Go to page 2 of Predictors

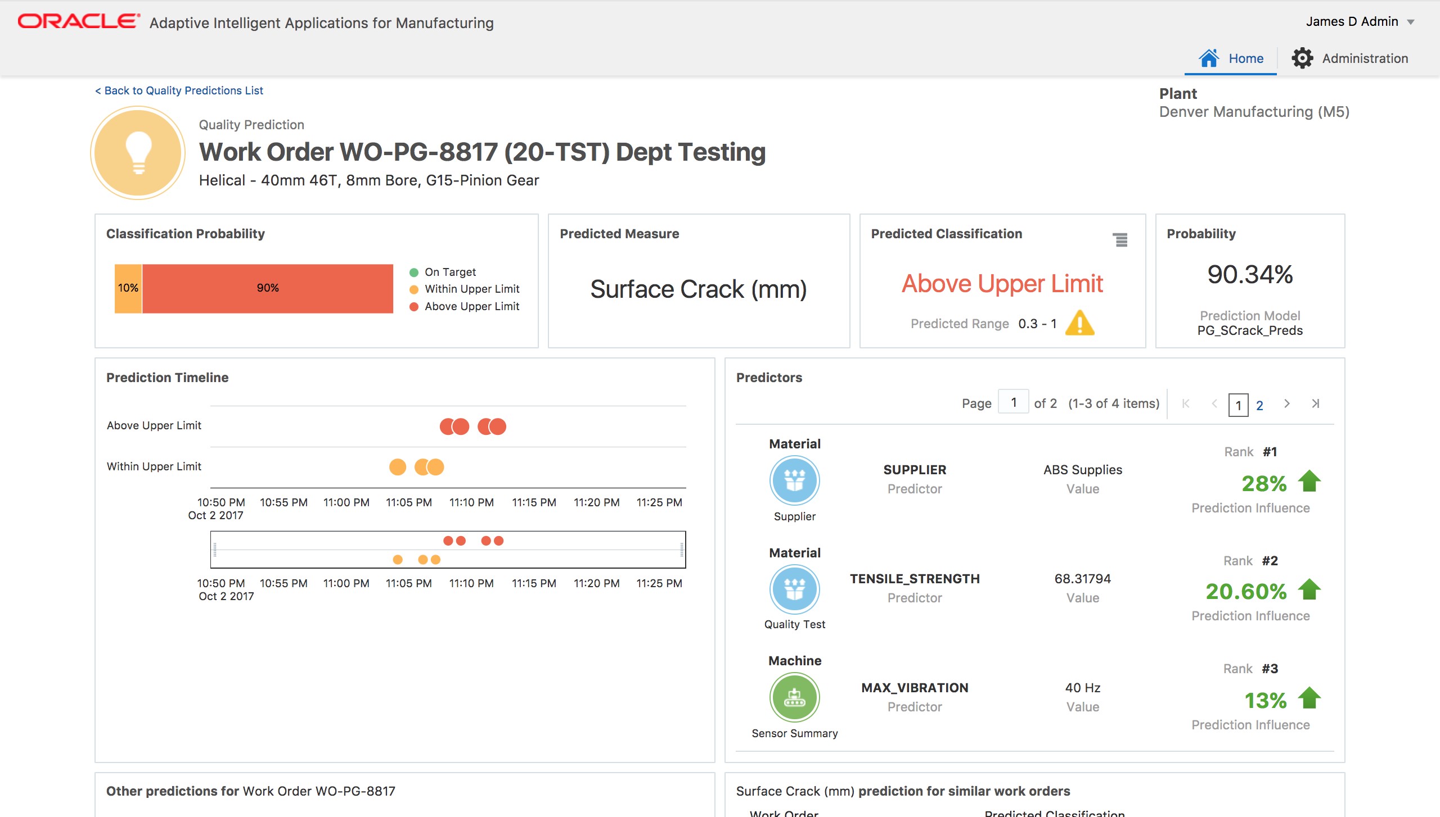[1259, 405]
